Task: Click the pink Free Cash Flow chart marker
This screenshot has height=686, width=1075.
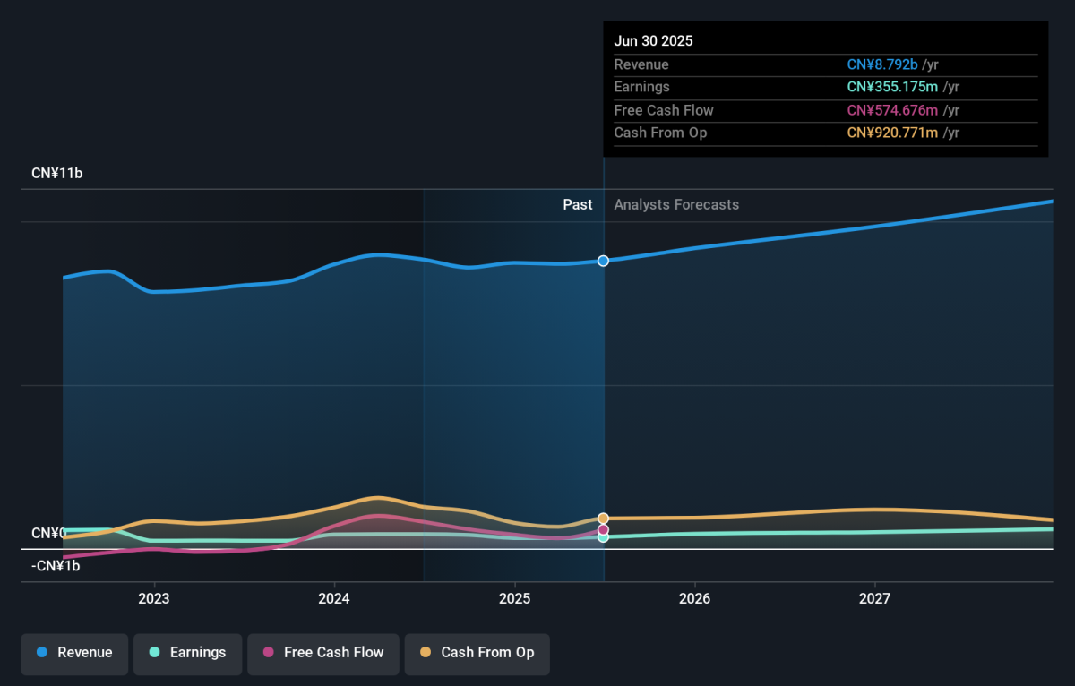Action: (604, 529)
